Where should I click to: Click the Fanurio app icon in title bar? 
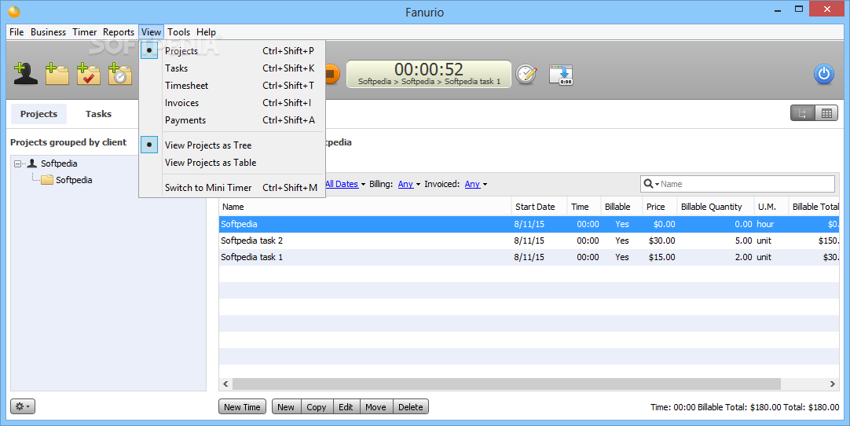point(14,11)
